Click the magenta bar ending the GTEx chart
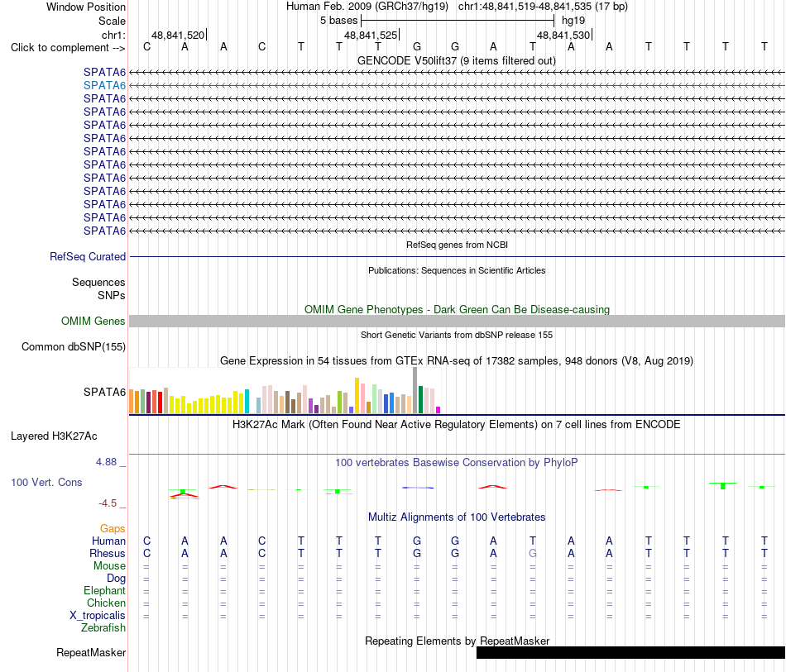The height and width of the screenshot is (672, 786). 439,410
